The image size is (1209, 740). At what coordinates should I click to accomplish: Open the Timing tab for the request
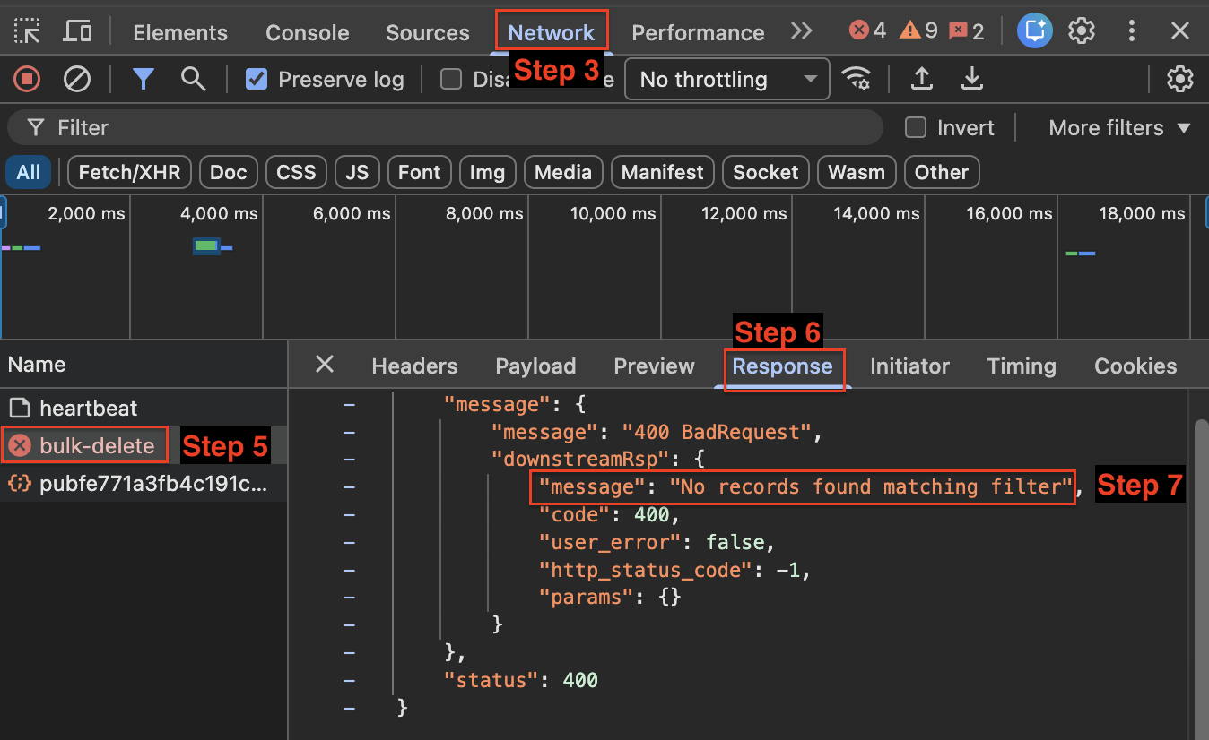pos(1022,366)
